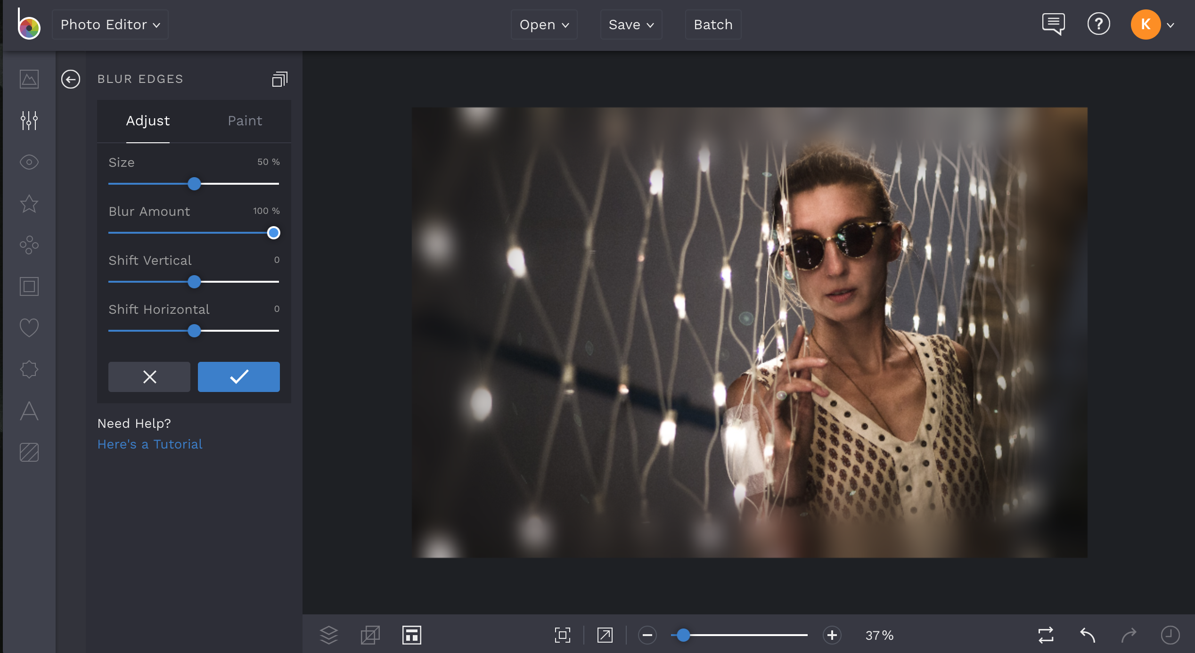Screen dimensions: 1195x653
Task: Open the Here's a Tutorial link
Action: click(150, 444)
